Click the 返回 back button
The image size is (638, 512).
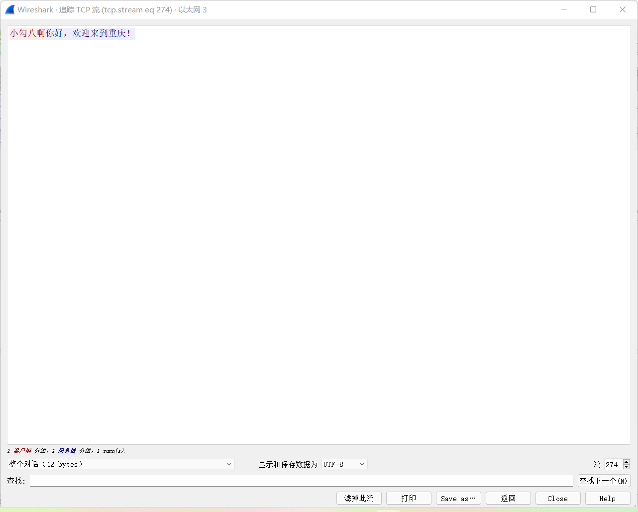[x=508, y=498]
